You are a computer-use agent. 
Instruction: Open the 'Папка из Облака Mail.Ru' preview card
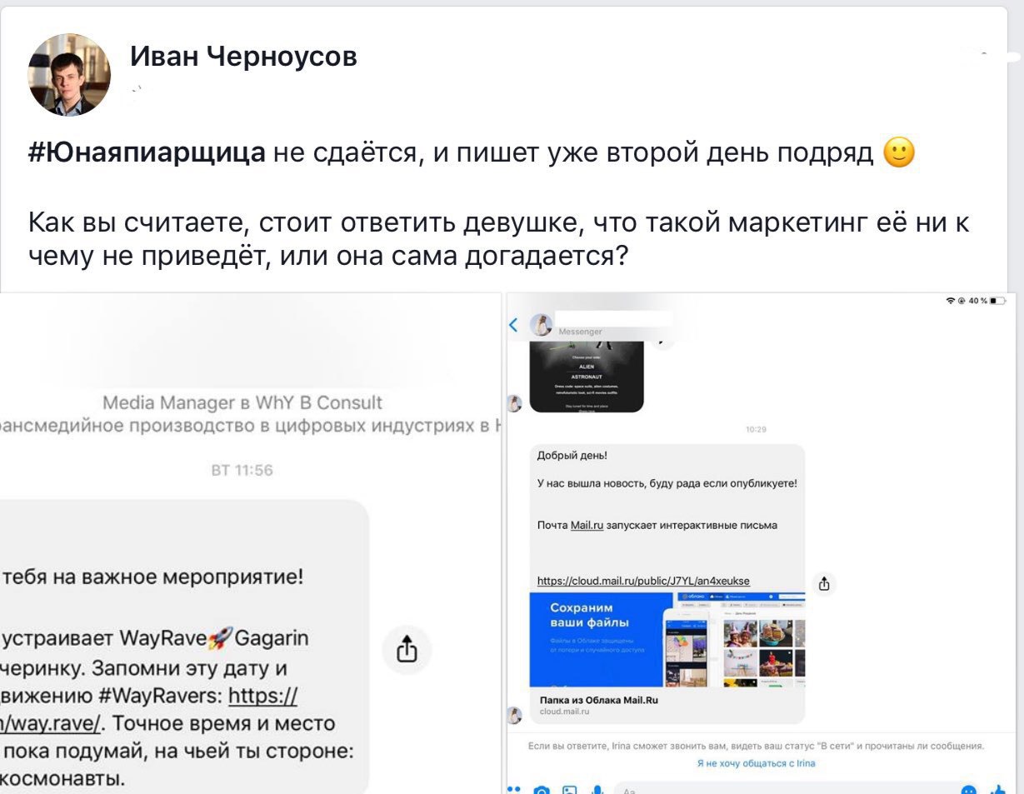[x=667, y=656]
